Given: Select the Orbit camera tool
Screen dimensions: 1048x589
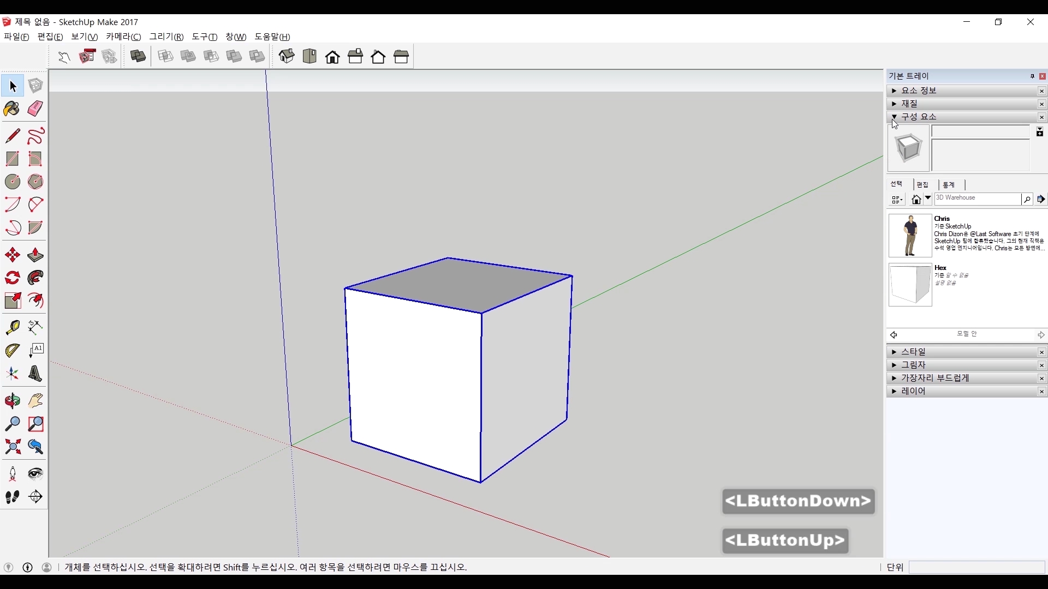Looking at the screenshot, I should [x=12, y=401].
